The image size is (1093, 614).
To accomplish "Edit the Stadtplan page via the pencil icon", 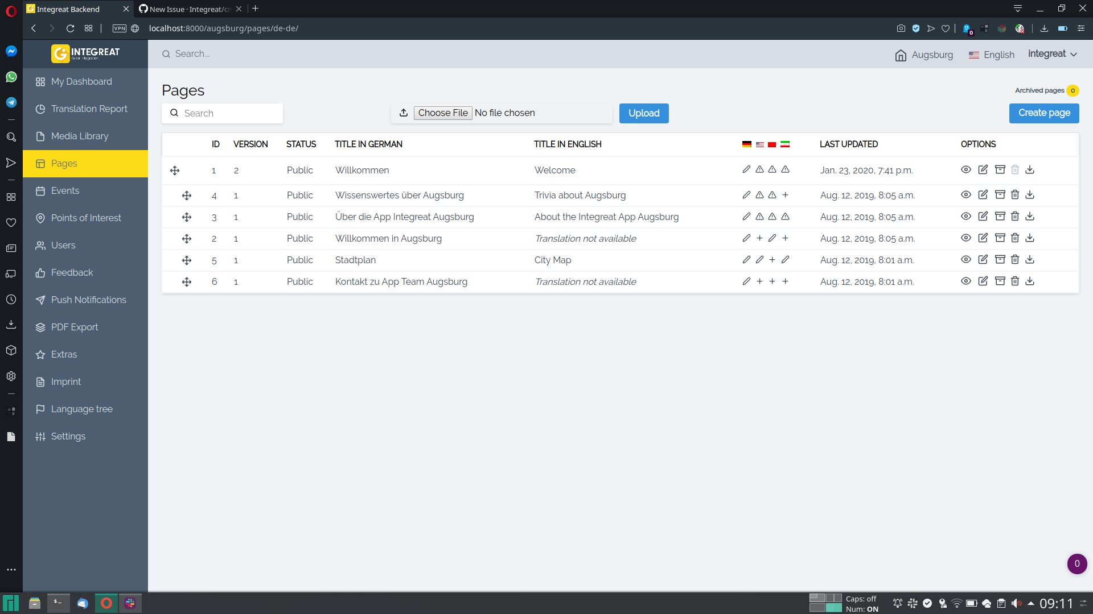I will coord(983,259).
